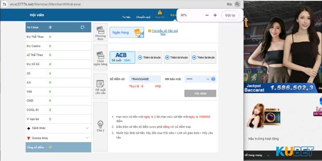Viewport: 322px width, 161px height.
Task: Select the Ví bạn bè wallet row
Action: pyautogui.click(x=58, y=119)
